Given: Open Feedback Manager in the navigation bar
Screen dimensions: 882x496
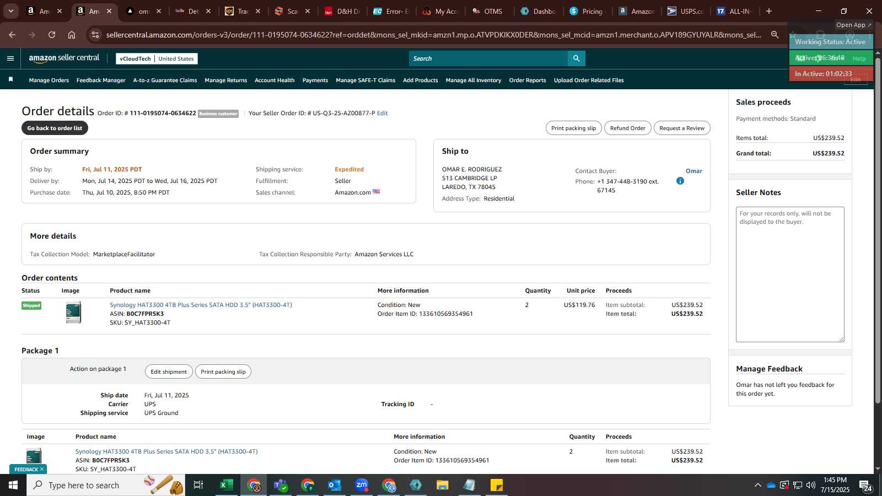Looking at the screenshot, I should coord(101,80).
